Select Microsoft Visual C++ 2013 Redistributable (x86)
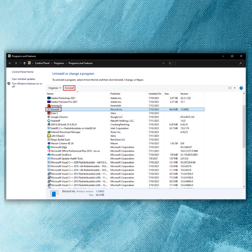The width and height of the screenshot is (252, 252). click(x=125, y=185)
